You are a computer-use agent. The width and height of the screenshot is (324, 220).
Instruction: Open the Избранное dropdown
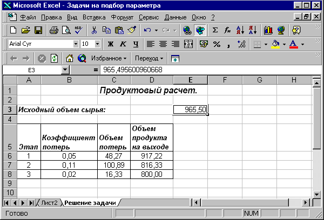[109, 58]
